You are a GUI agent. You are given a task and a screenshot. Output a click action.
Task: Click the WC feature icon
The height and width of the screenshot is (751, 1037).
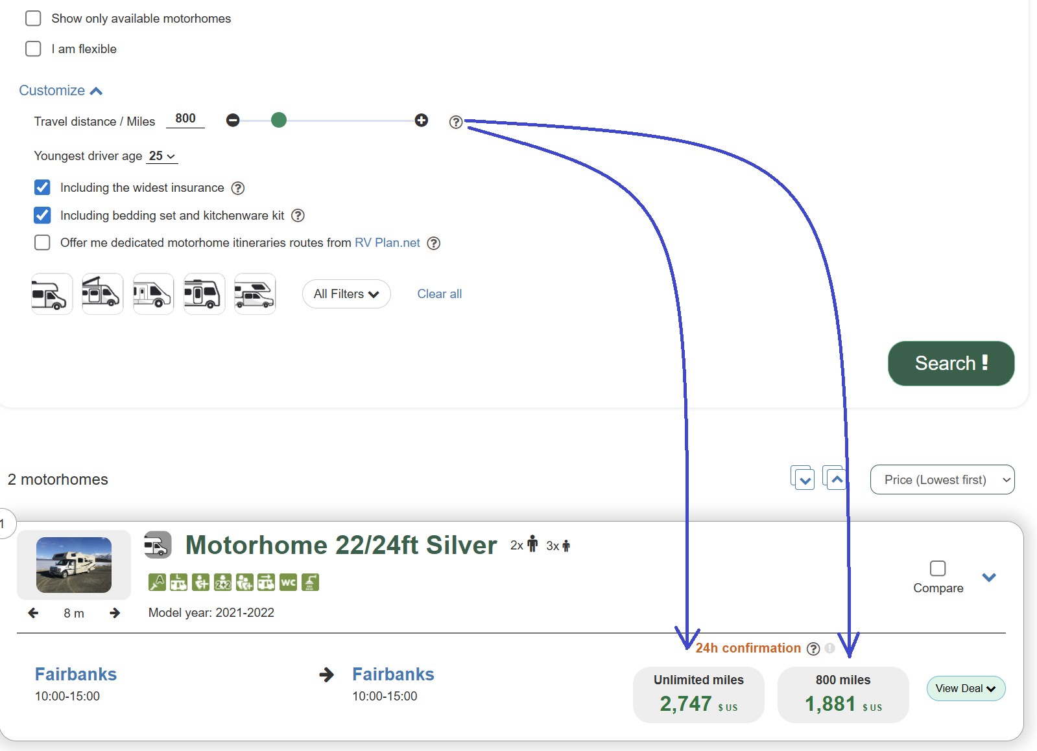289,583
